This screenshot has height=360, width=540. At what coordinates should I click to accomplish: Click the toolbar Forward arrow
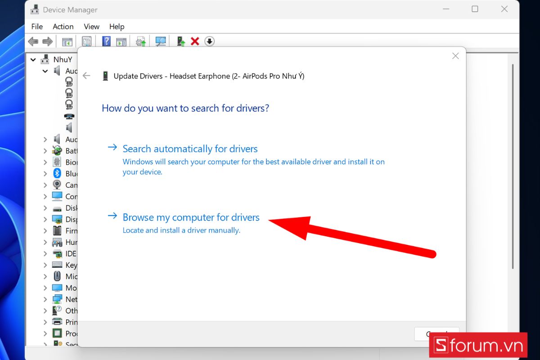[x=47, y=41]
